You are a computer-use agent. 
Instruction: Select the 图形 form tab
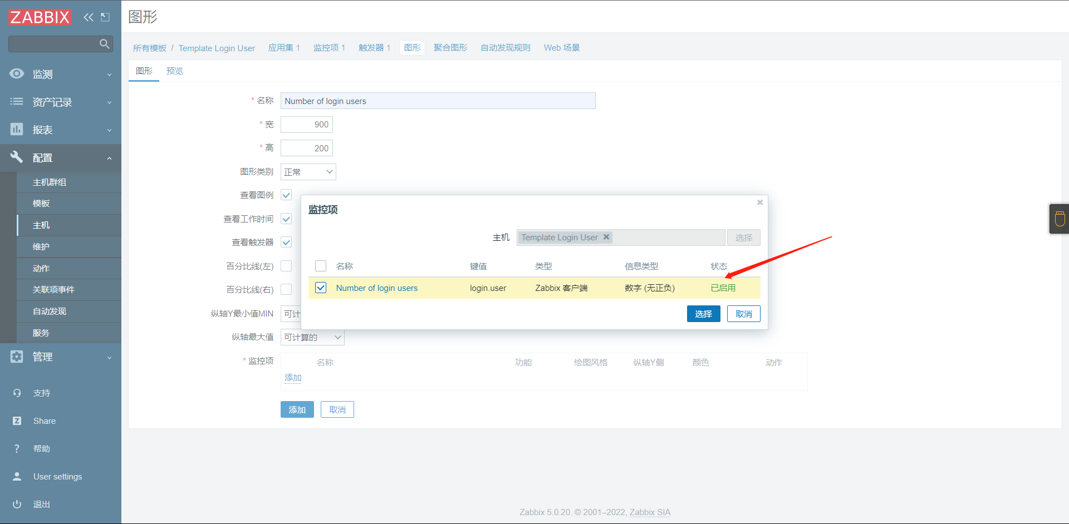144,71
